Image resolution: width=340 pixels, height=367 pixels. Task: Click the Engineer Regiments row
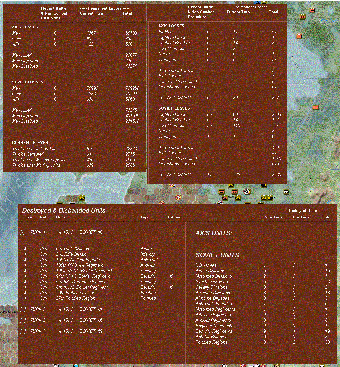(263, 326)
